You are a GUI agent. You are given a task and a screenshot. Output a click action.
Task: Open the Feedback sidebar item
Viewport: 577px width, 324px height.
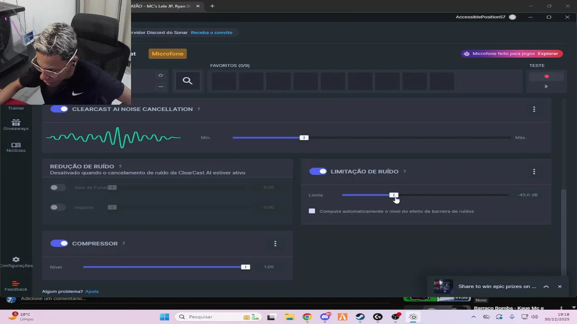(16, 286)
